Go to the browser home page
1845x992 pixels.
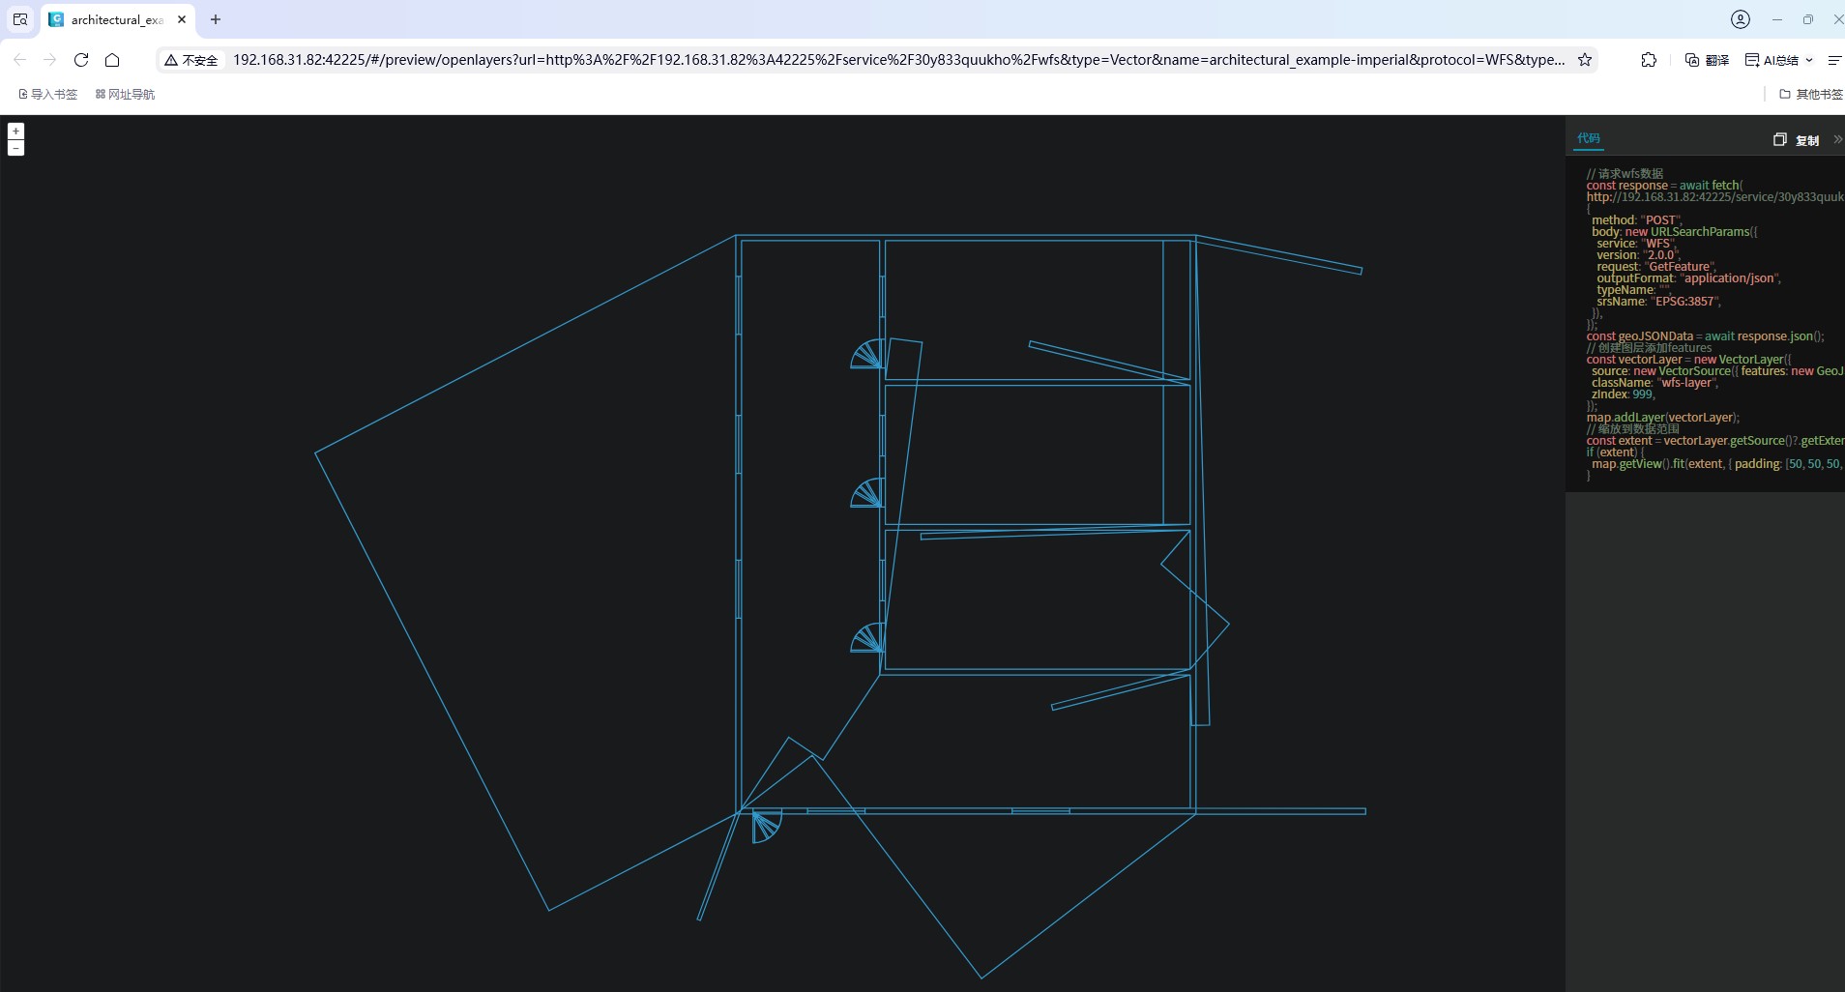click(x=112, y=60)
